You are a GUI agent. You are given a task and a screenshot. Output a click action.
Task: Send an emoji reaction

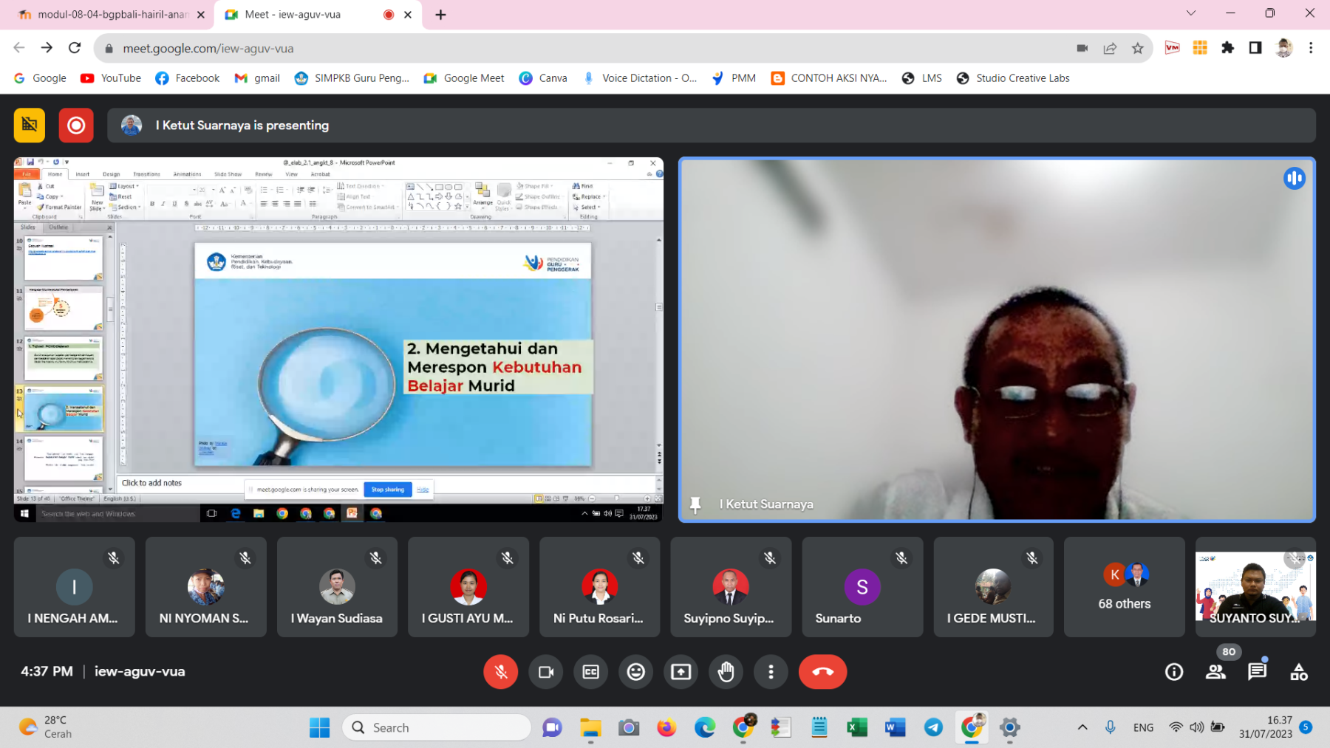point(636,672)
